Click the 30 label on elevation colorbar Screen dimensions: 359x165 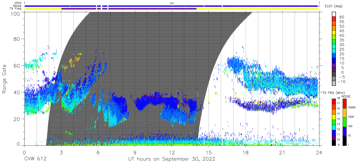pyautogui.click(x=341, y=45)
